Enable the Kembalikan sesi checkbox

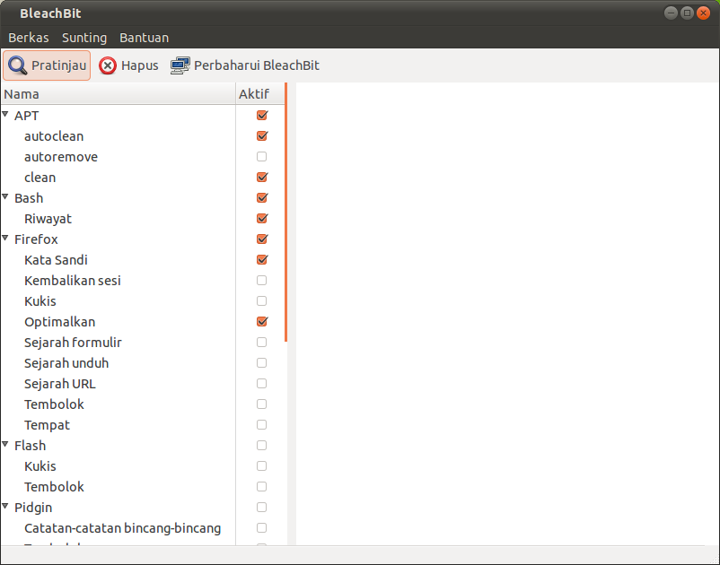(262, 280)
